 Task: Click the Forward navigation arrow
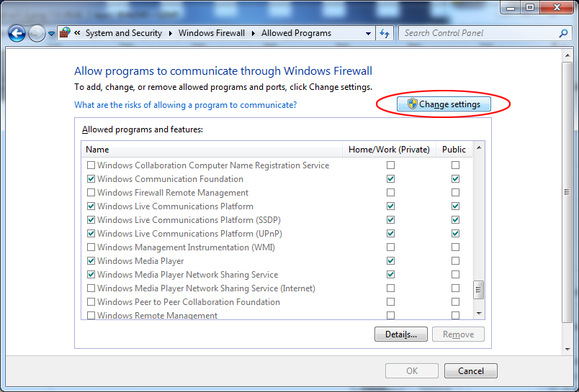pyautogui.click(x=37, y=34)
